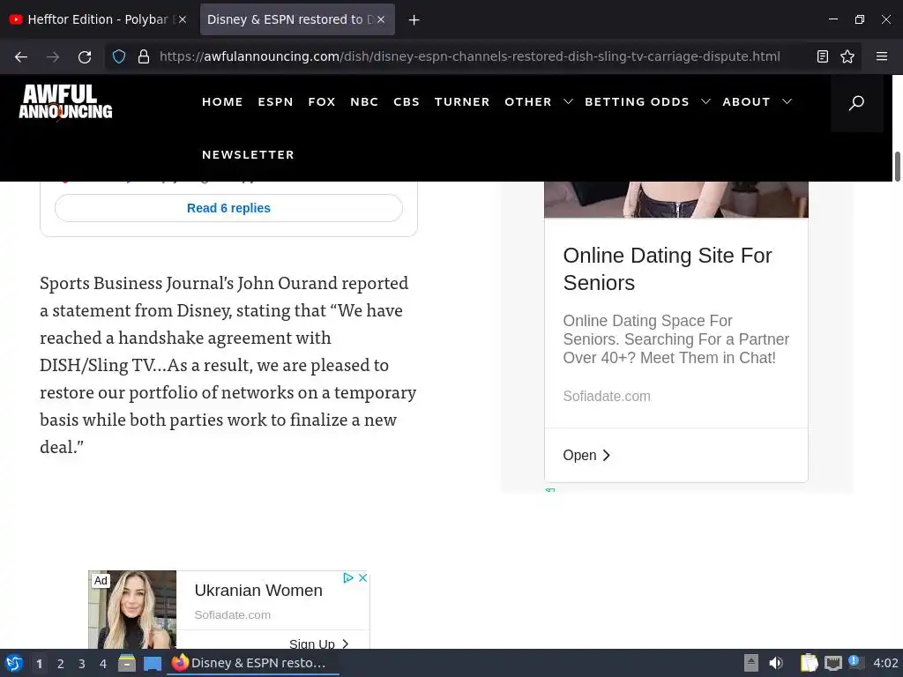Expand the ABOUT dropdown chevron
This screenshot has height=677, width=903.
[787, 102]
